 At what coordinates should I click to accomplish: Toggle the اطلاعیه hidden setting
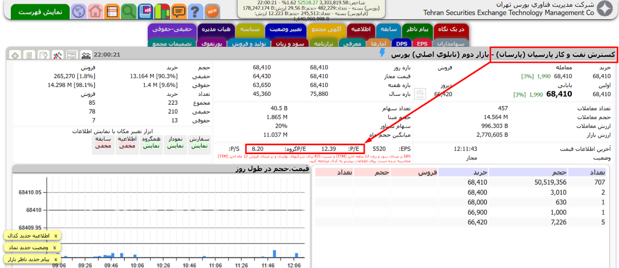tap(127, 142)
